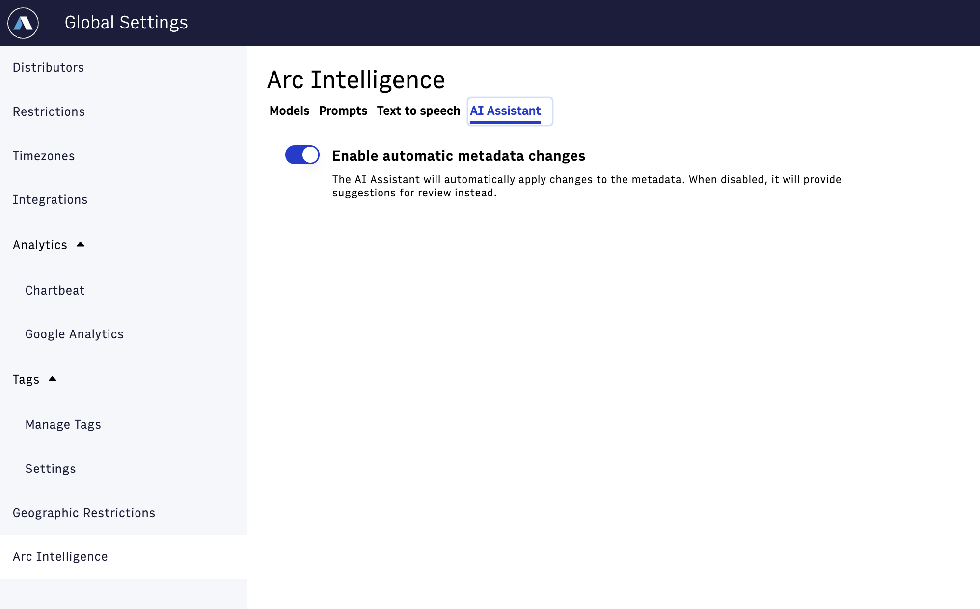The height and width of the screenshot is (609, 980).
Task: Switch to the AI Assistant tab
Action: pyautogui.click(x=505, y=111)
